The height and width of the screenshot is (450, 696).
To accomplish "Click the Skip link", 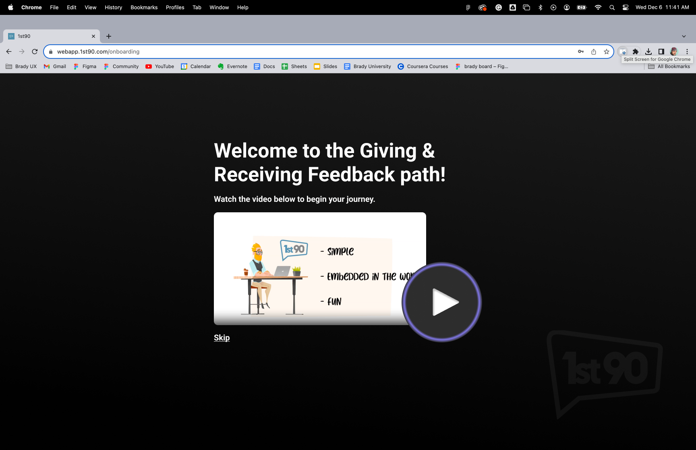I will [222, 338].
